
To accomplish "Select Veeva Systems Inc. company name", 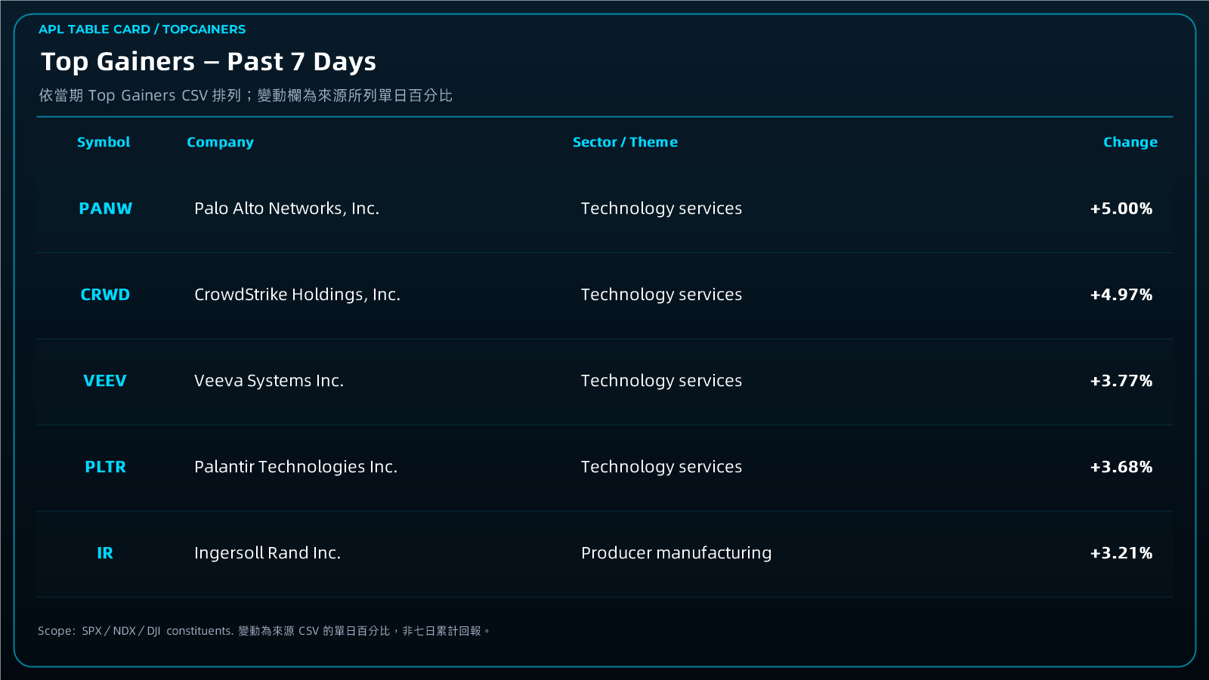I will (x=269, y=381).
